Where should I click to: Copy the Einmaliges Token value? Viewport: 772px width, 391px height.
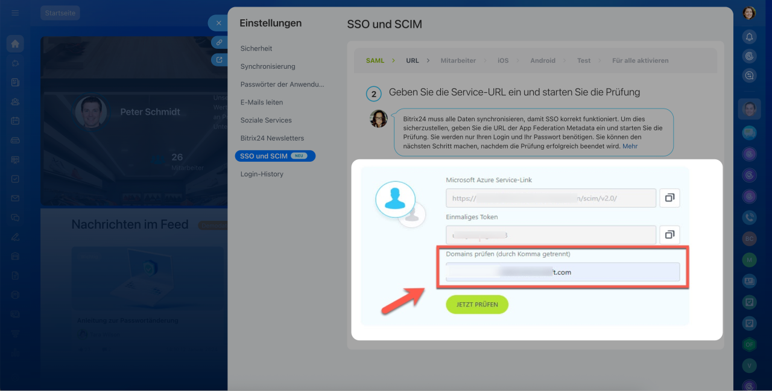[x=669, y=235]
